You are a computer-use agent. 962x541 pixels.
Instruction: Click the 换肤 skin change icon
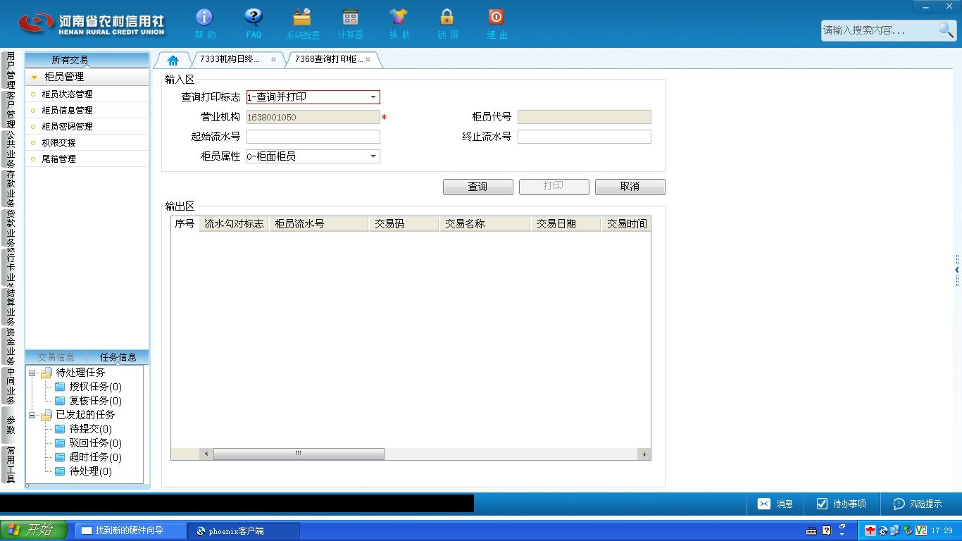[399, 18]
